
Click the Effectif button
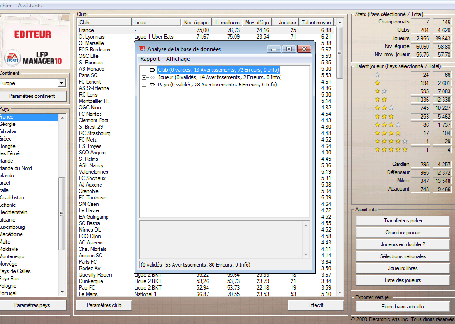coord(316,305)
